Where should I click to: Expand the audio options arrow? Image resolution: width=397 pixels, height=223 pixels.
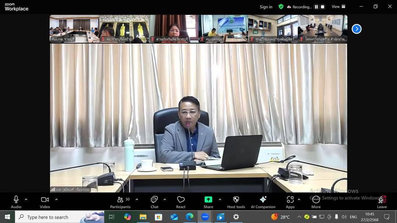26,200
